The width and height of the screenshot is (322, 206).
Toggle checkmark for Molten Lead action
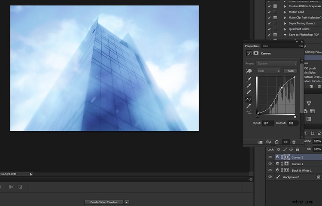[269, 12]
